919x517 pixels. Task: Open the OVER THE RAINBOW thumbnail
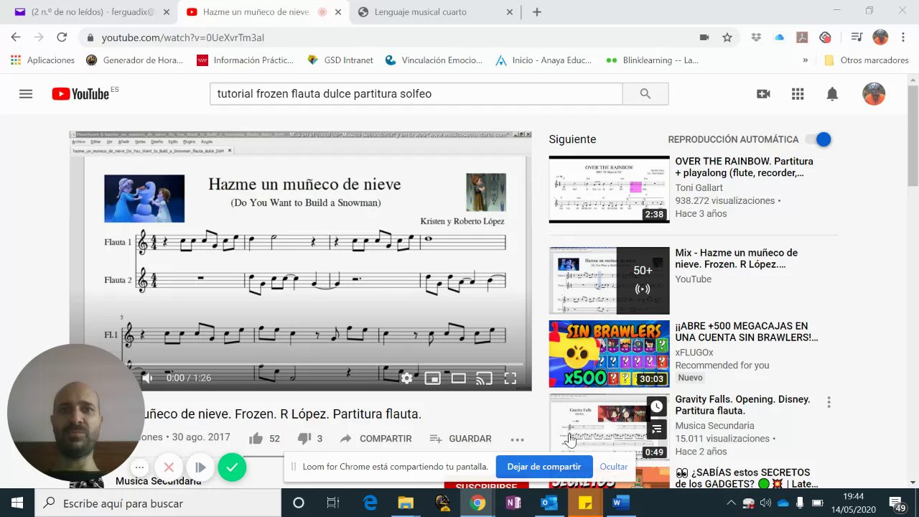click(609, 190)
